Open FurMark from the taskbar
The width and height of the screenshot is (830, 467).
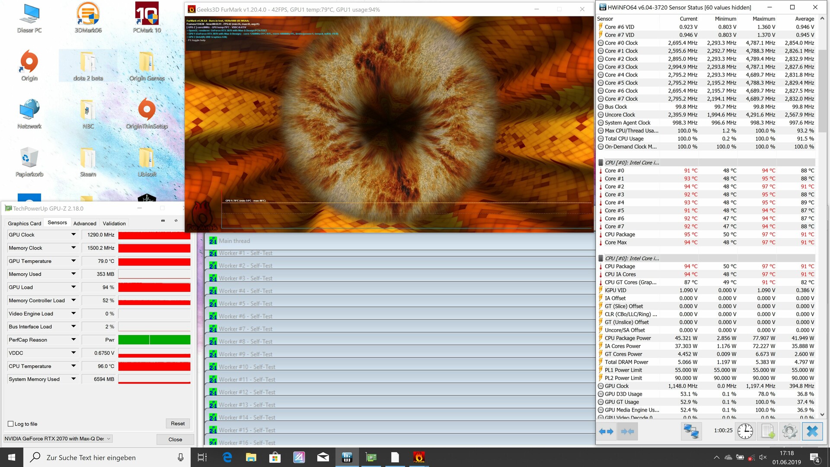418,457
